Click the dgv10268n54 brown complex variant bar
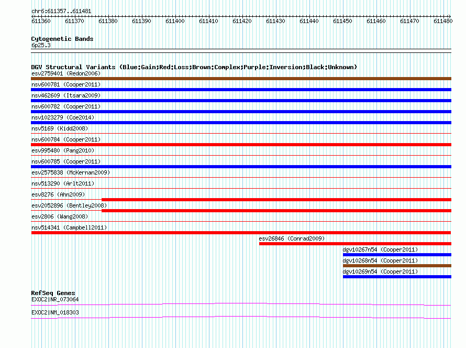The width and height of the screenshot is (466, 348). (397, 266)
